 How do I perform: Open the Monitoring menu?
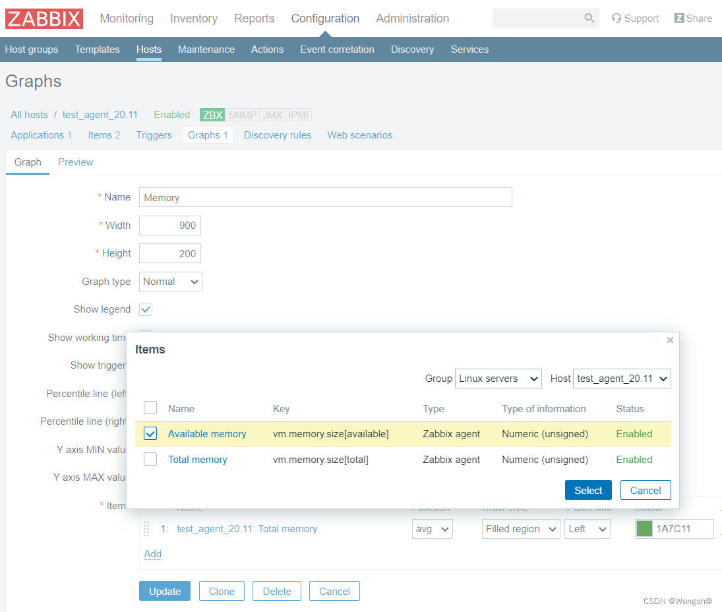coord(127,18)
